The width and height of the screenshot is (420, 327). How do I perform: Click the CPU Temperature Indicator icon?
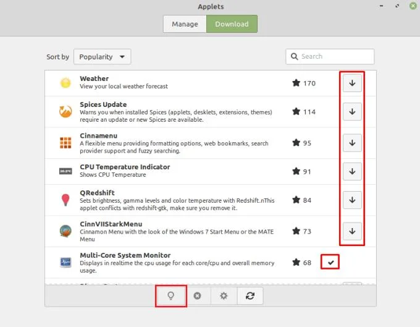point(65,171)
